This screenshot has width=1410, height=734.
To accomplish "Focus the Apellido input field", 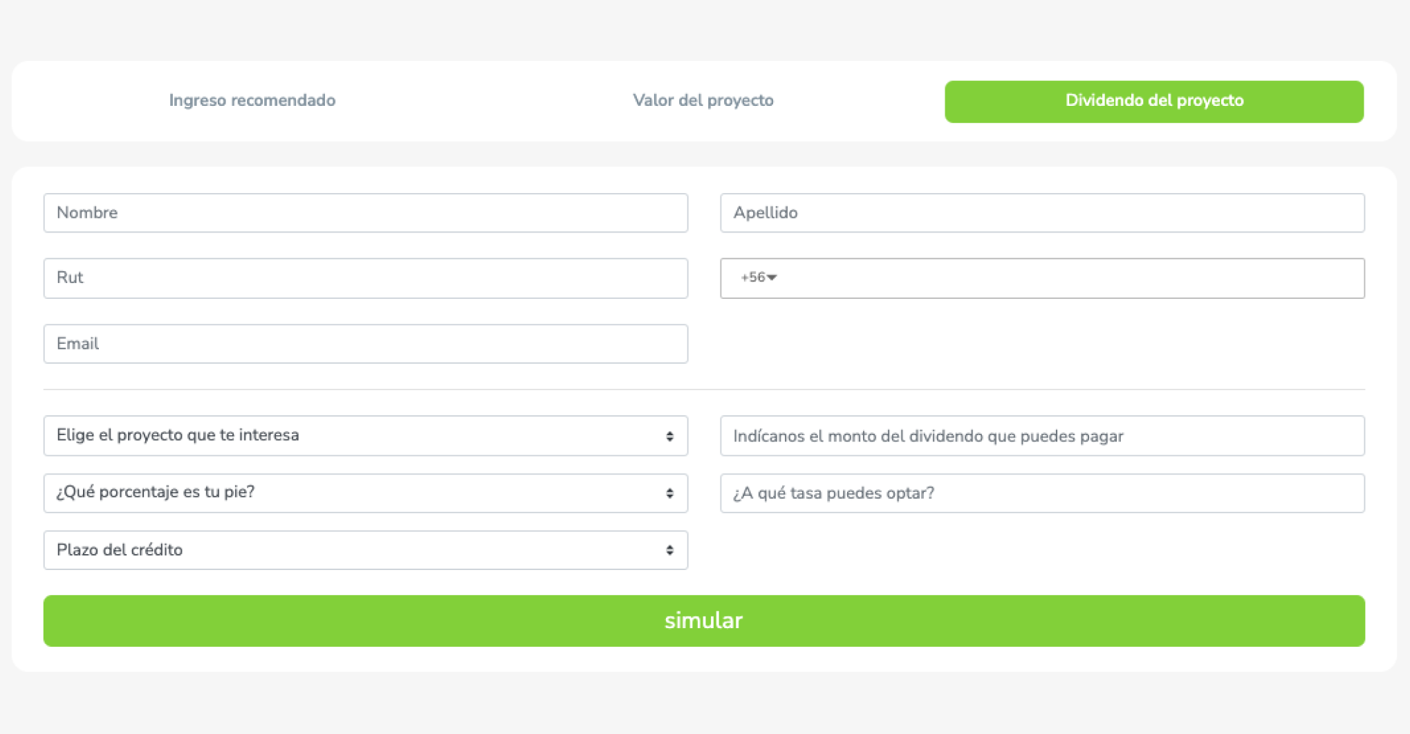I will [1041, 213].
